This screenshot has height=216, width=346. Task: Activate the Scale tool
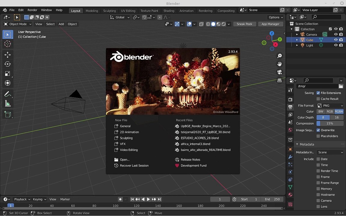click(8, 73)
